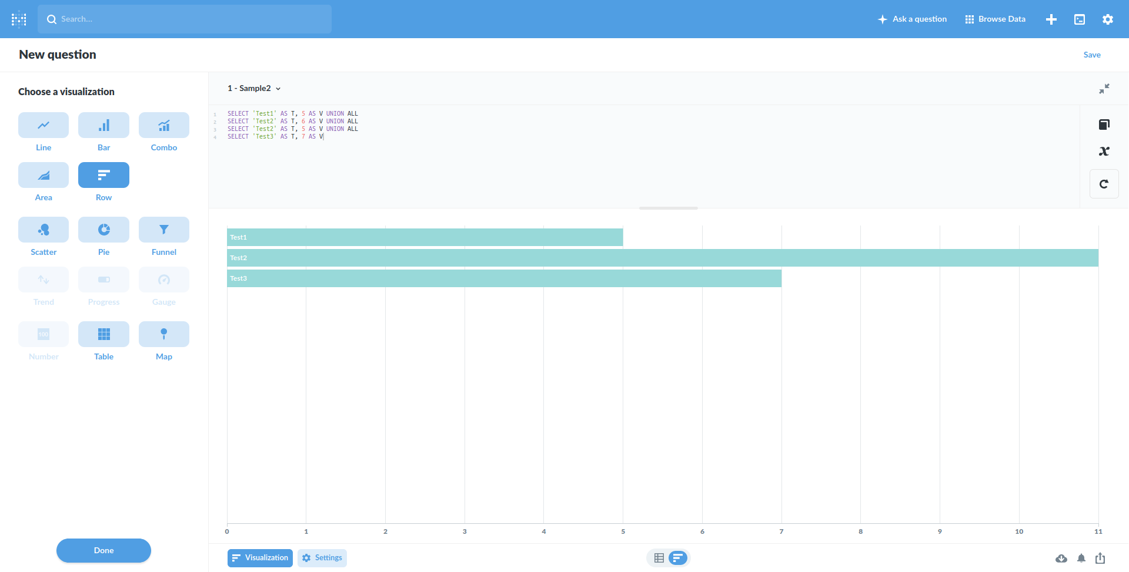Select the Row visualization to confirm it
Image resolution: width=1129 pixels, height=572 pixels.
click(x=103, y=175)
